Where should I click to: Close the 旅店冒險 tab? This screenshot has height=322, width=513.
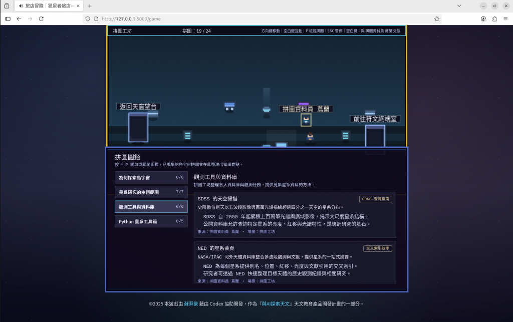click(x=78, y=6)
